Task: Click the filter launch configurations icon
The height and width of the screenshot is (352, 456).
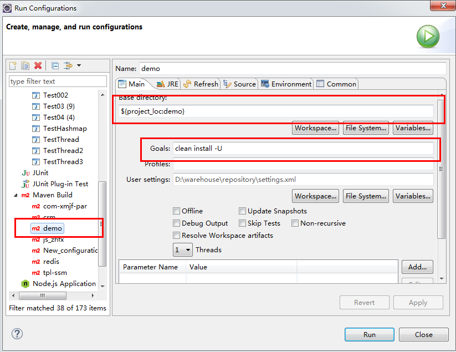Action: [x=68, y=66]
